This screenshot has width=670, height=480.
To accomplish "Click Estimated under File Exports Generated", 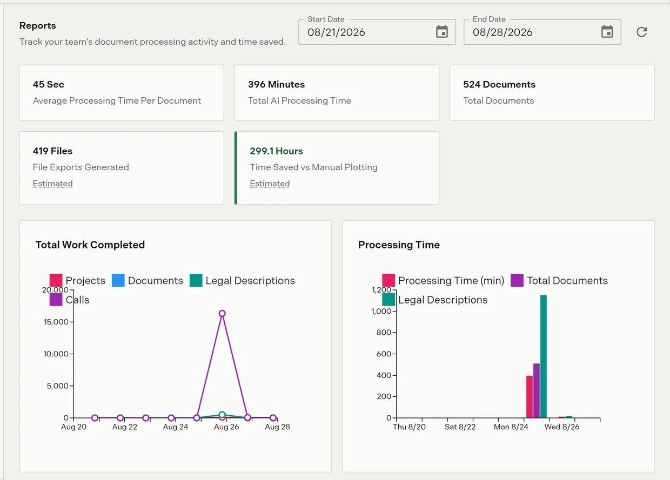I will point(52,184).
